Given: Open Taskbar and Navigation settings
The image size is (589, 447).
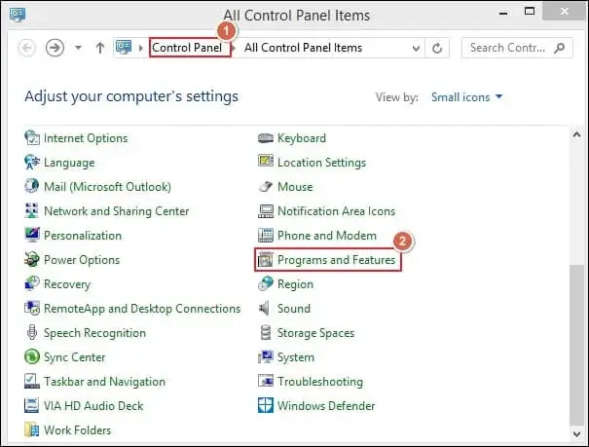Looking at the screenshot, I should tap(104, 382).
